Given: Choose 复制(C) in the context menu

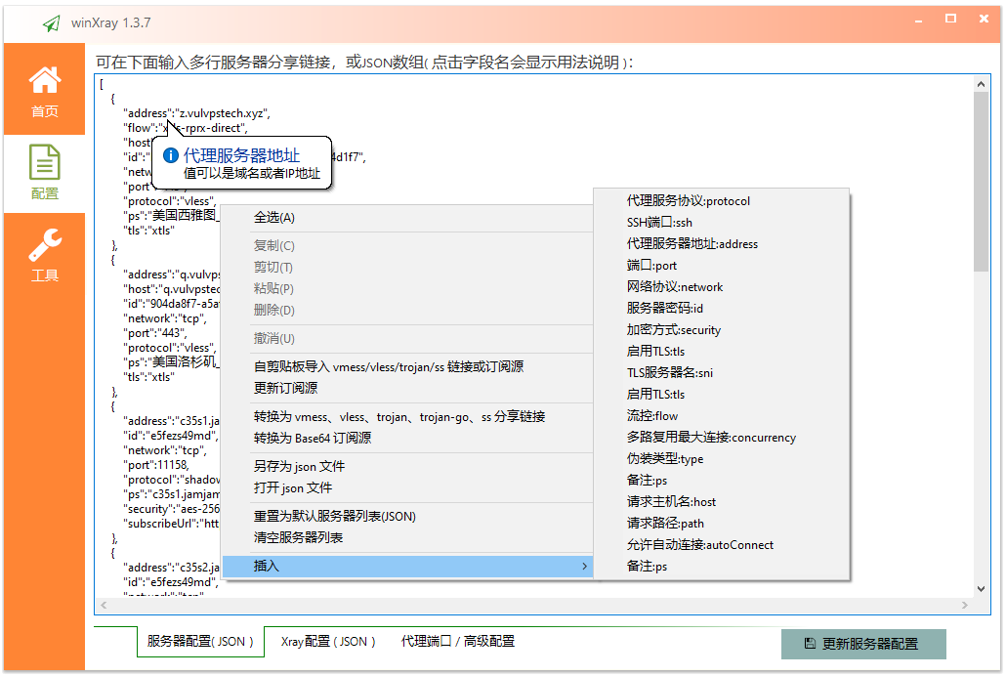Looking at the screenshot, I should pyautogui.click(x=406, y=245).
